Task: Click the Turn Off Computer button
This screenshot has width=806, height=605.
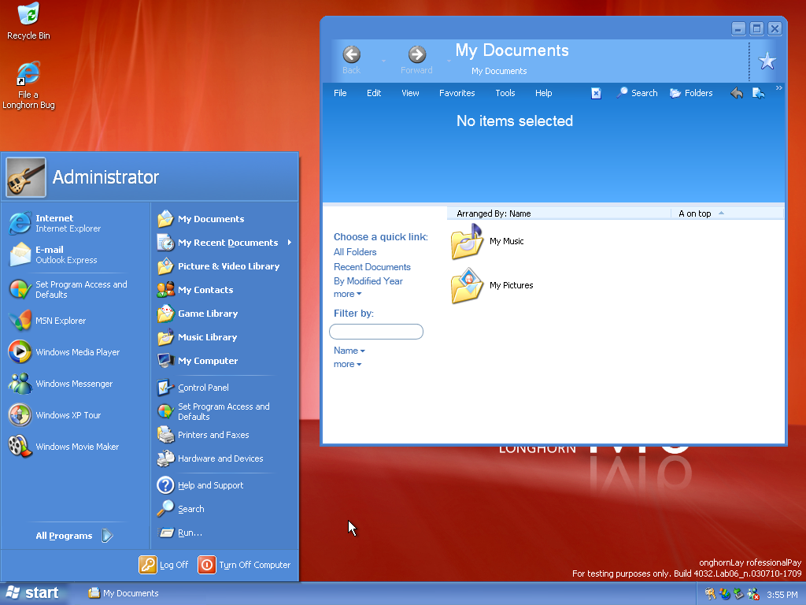Action: click(x=245, y=565)
